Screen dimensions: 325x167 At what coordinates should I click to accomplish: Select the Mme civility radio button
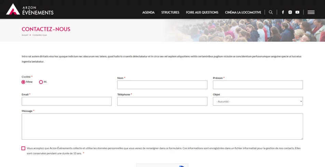click(x=23, y=82)
